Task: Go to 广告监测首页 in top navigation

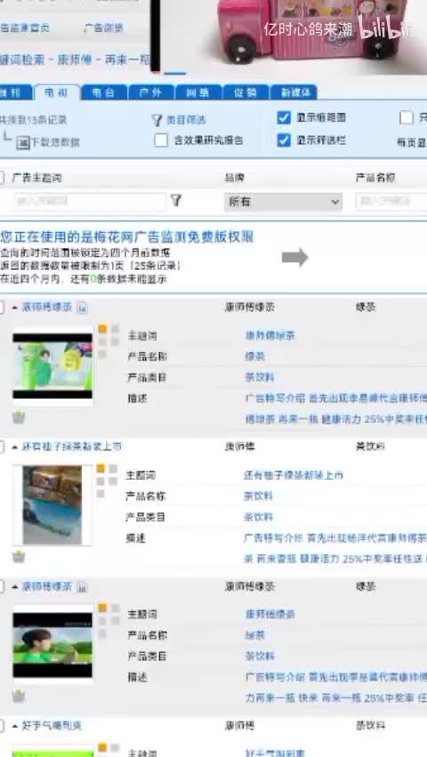Action: pyautogui.click(x=24, y=28)
